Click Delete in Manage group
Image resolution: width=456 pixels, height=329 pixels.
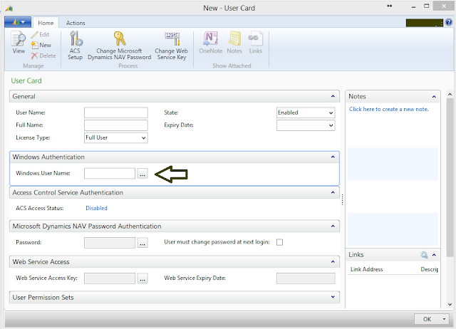click(x=43, y=56)
